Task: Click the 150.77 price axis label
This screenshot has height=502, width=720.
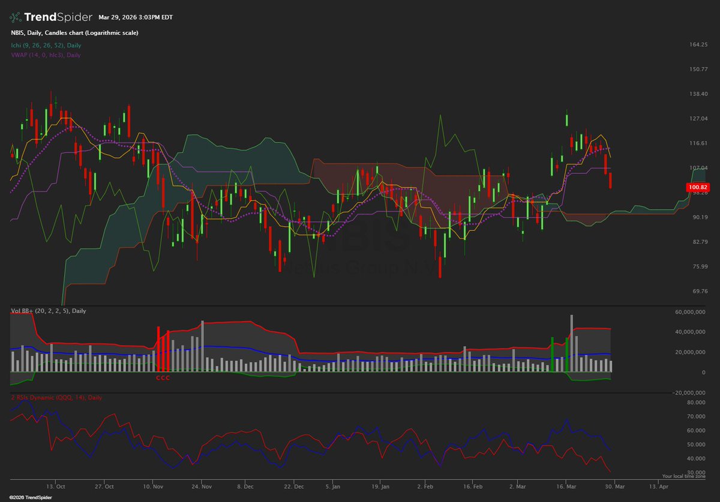Action: pos(698,69)
